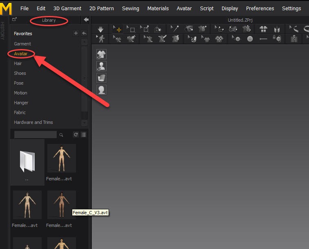Select the Select/Move tool
Image resolution: width=309 pixels, height=249 pixels.
(118, 29)
